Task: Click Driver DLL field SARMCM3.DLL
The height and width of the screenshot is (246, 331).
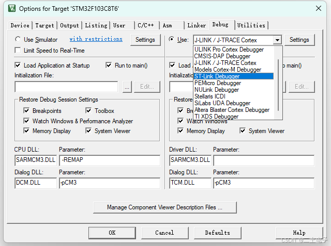Action: tap(190, 160)
